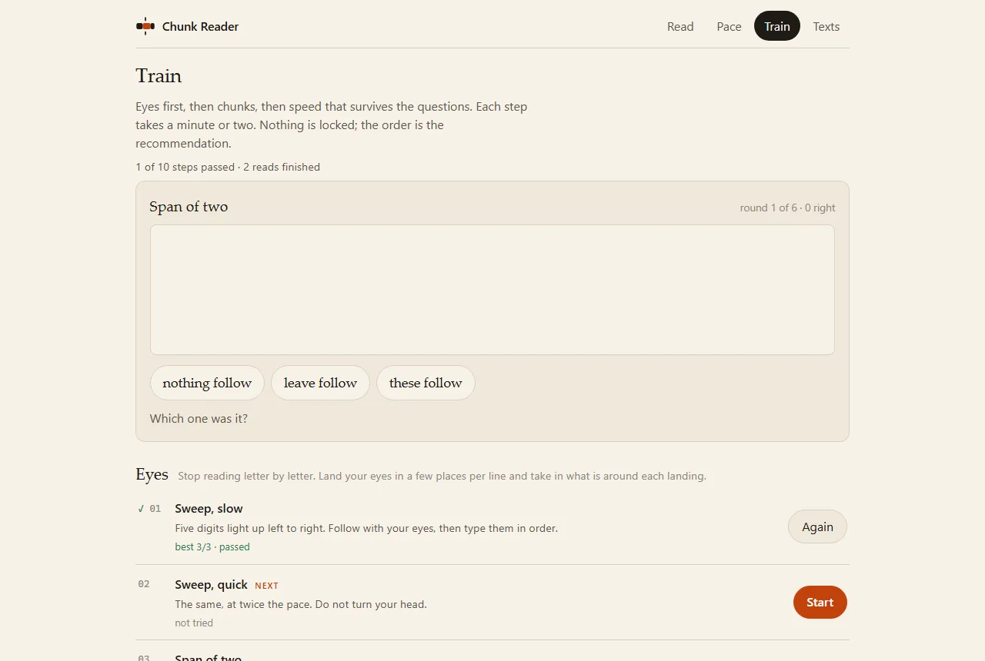
Task: Click the Again button for Sweep, slow
Action: 817,526
